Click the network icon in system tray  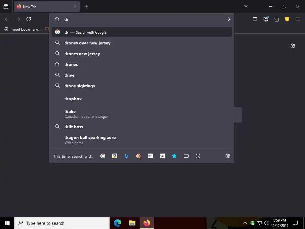[x=259, y=223]
